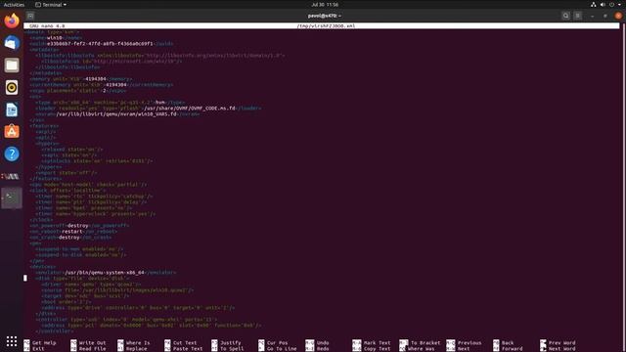Image resolution: width=626 pixels, height=352 pixels.
Task: Launch Thunderbird mail from the dock
Action: click(12, 43)
